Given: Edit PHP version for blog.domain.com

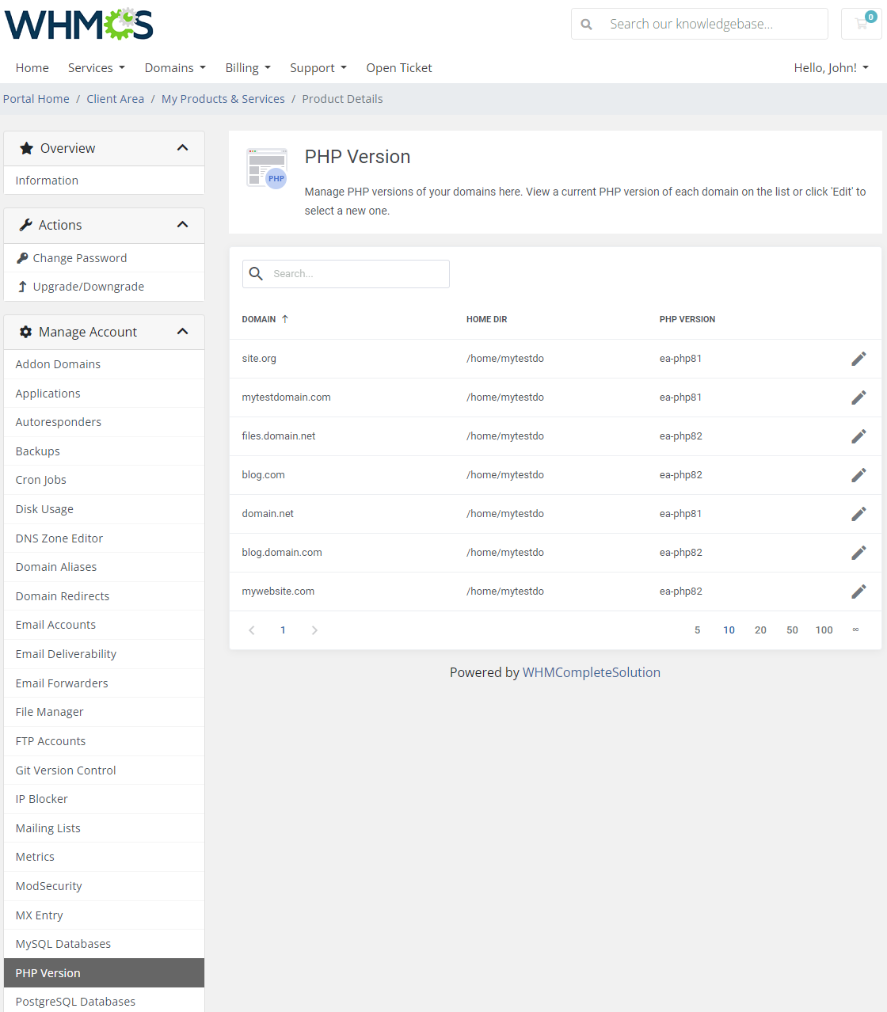Looking at the screenshot, I should pos(858,553).
